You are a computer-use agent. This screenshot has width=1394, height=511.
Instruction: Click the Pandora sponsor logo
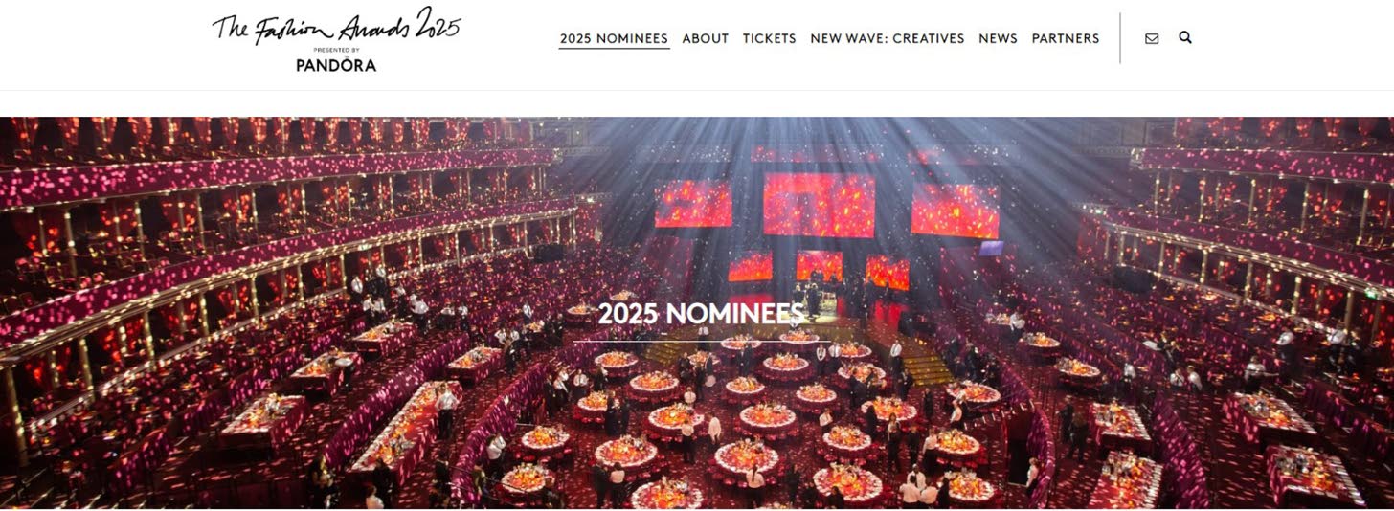336,65
